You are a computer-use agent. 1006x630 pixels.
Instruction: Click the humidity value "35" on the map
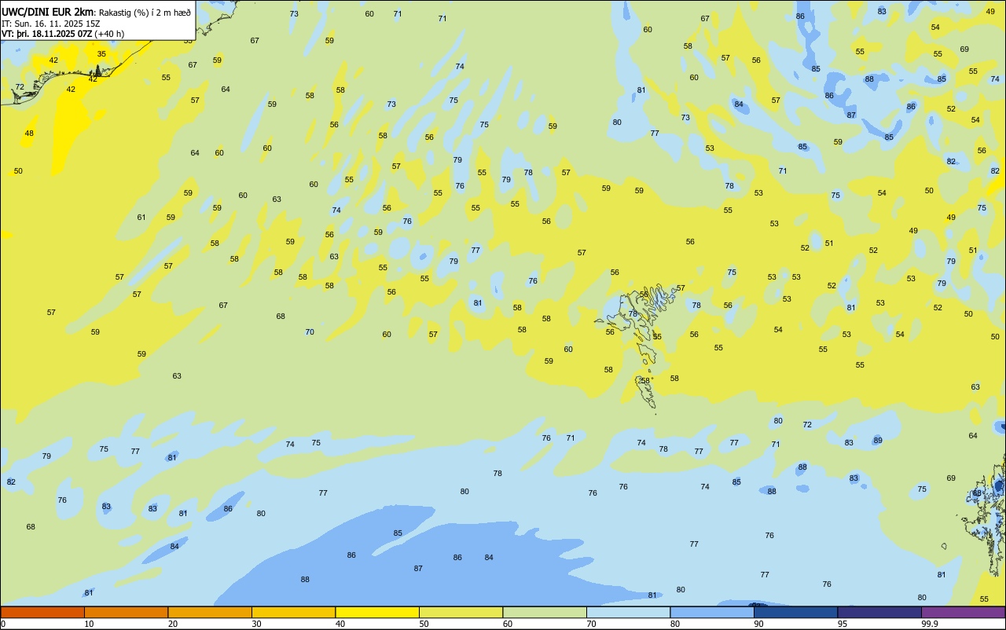tap(101, 54)
